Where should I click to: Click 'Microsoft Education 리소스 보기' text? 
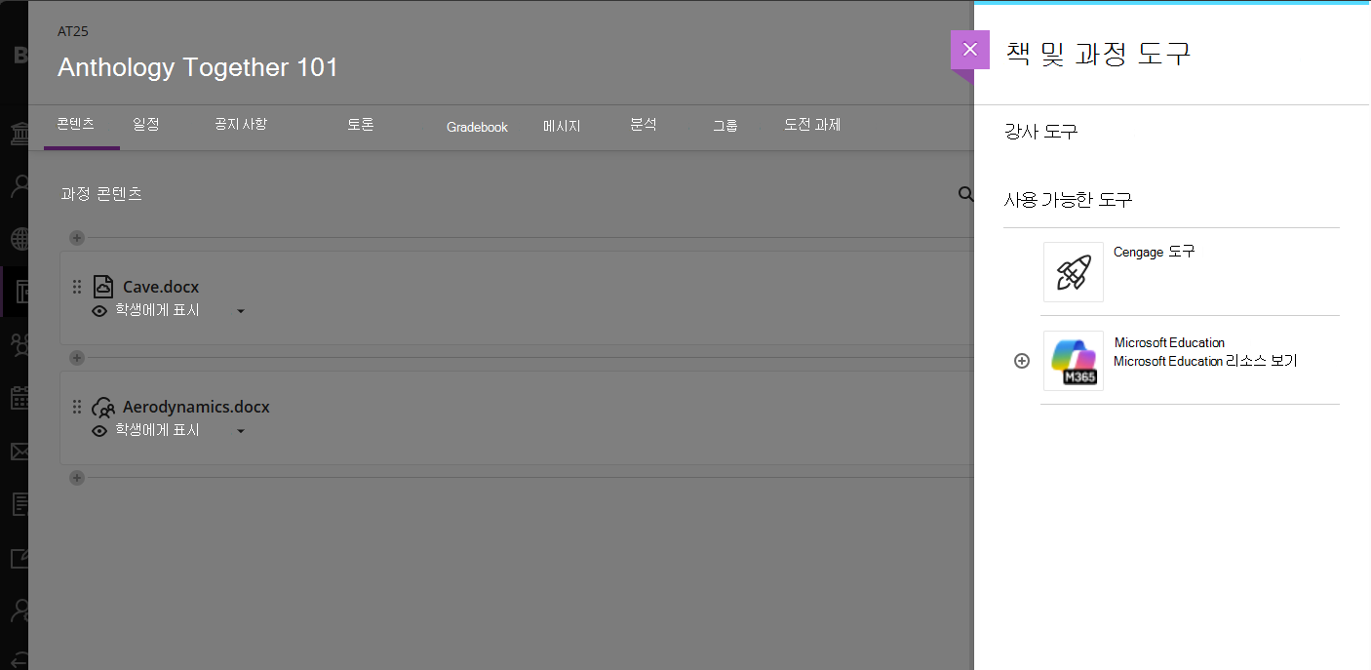pos(1205,361)
